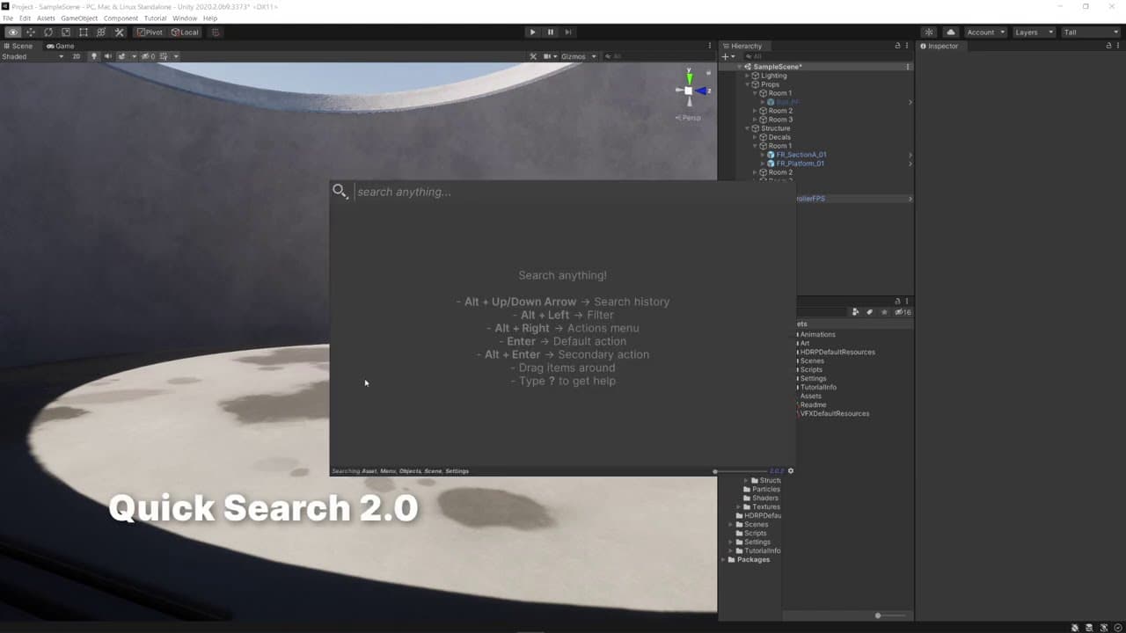Open the Edit menu

click(25, 18)
